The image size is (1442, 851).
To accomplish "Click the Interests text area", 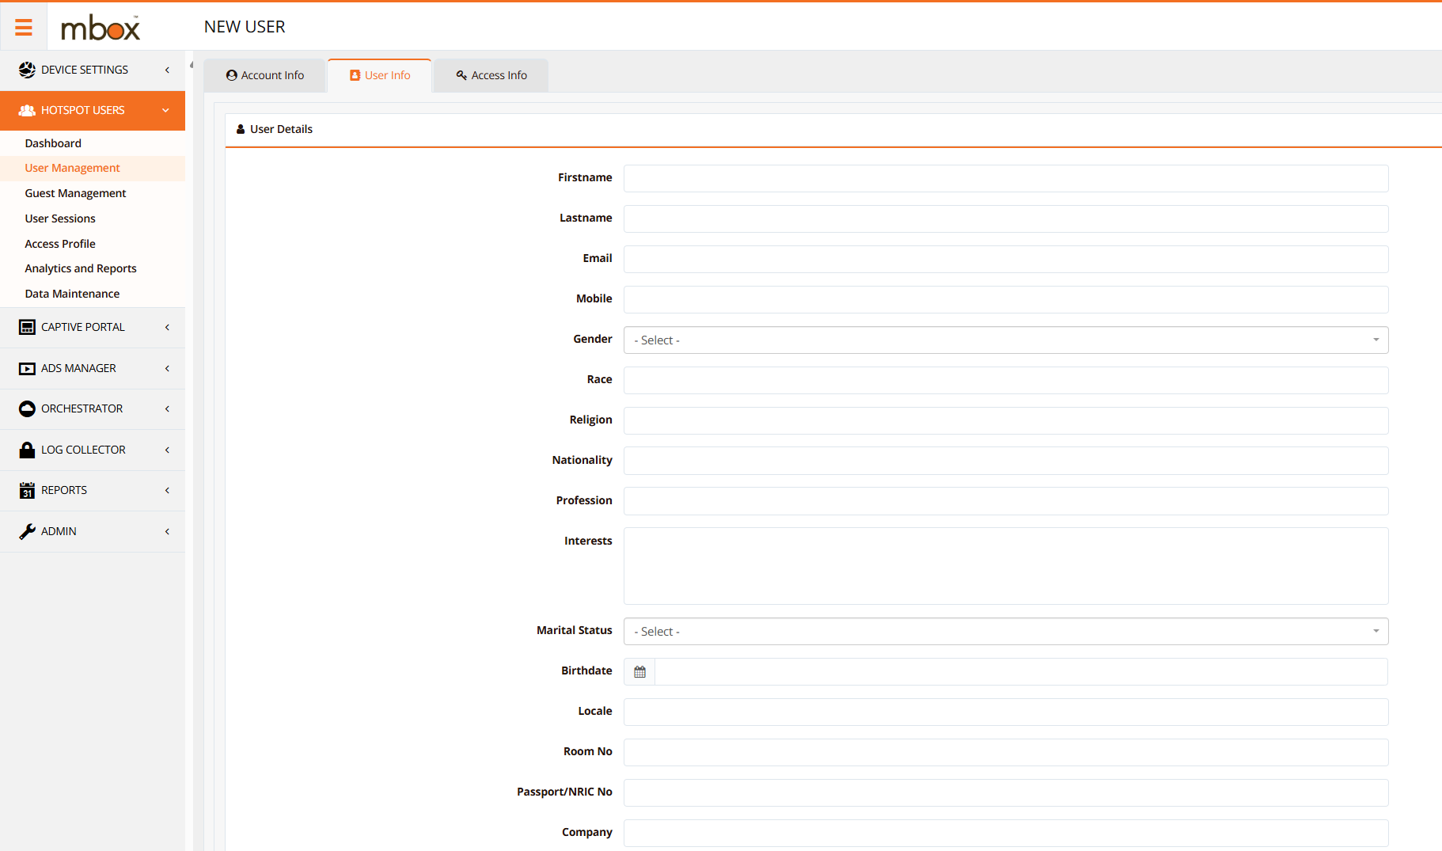I will point(1005,566).
